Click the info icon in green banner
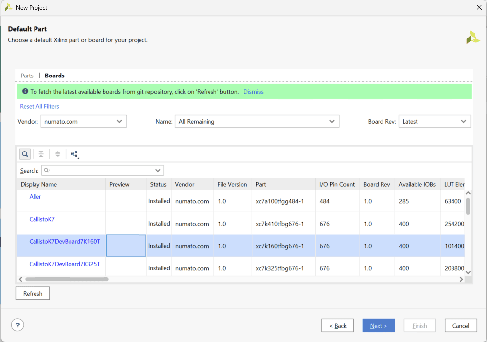The width and height of the screenshot is (487, 342). (25, 92)
